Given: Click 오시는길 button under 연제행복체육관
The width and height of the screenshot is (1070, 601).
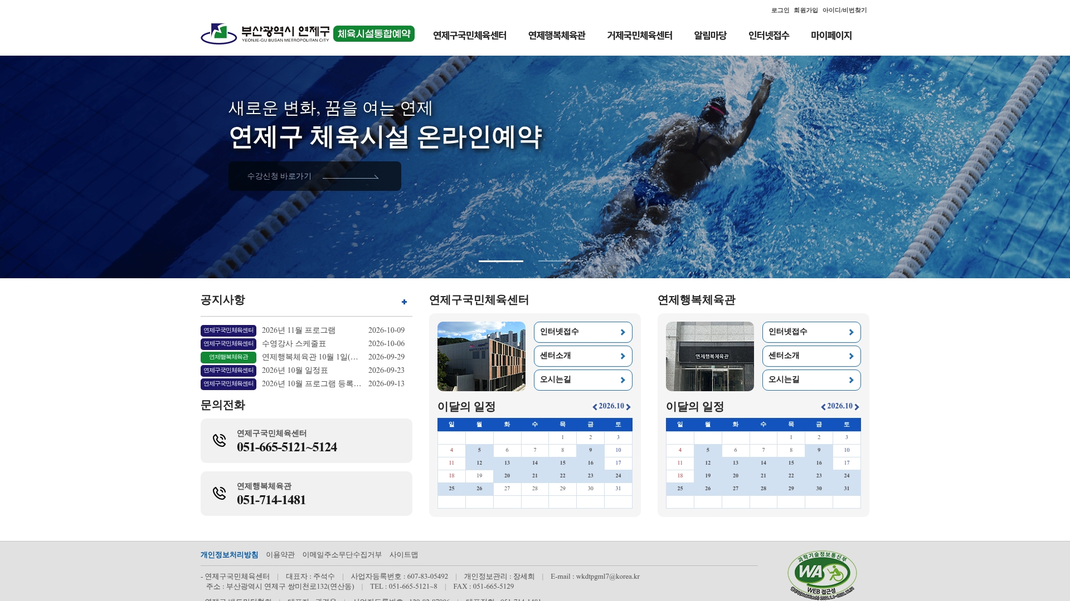Looking at the screenshot, I should (811, 380).
